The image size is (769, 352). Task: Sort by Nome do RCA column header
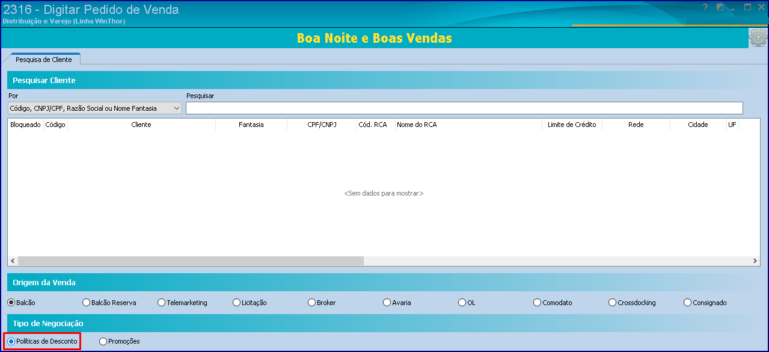tap(468, 125)
